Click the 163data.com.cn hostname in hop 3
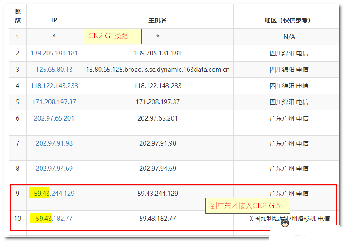Screen dimensions: 344x242 click(158, 70)
